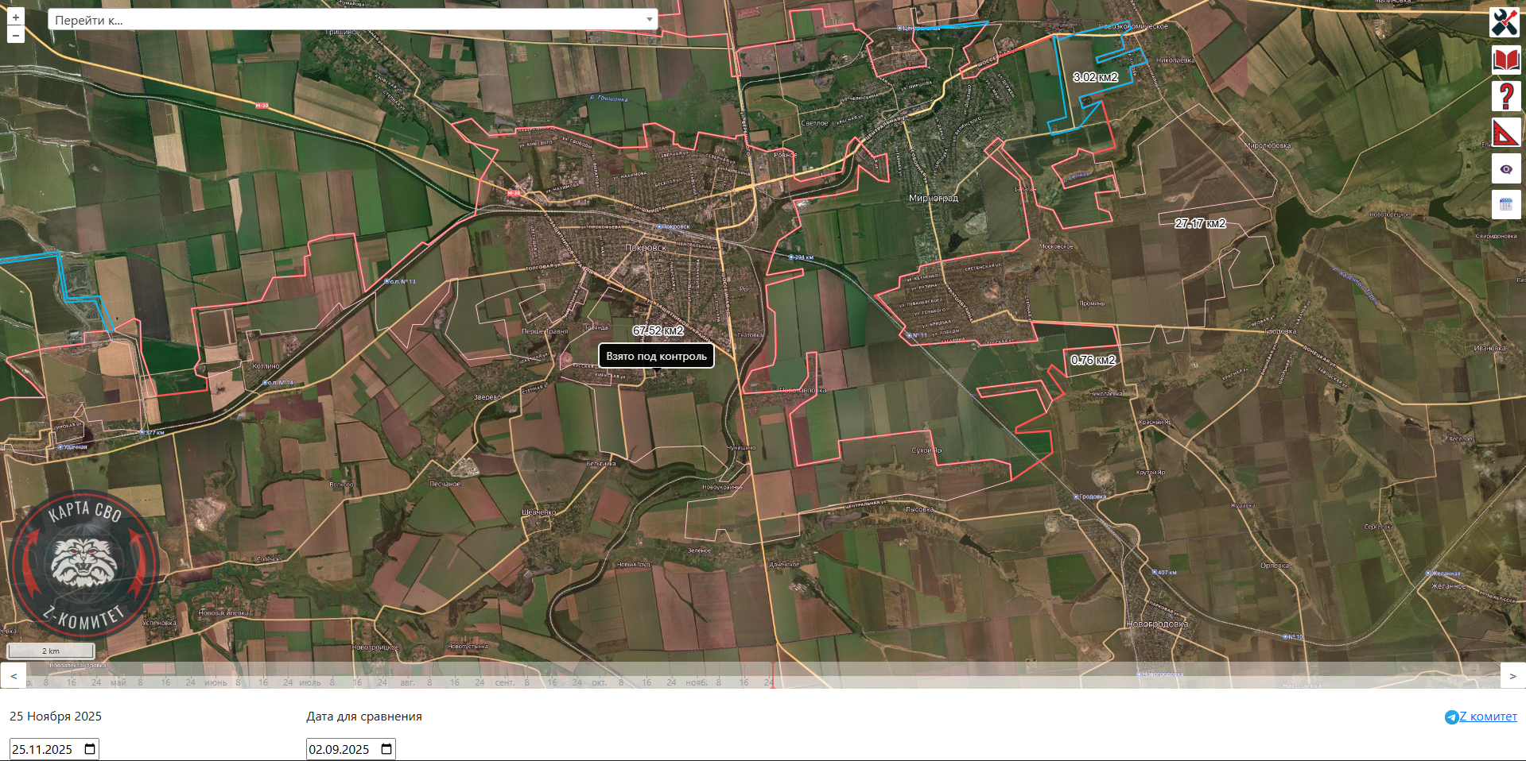Click the Telegram icon beside Z комитет
Screen dimensions: 1526x761
tap(1451, 717)
